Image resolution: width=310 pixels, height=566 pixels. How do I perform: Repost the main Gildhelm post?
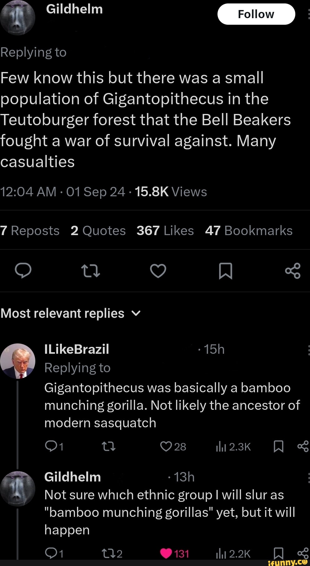coord(91,271)
